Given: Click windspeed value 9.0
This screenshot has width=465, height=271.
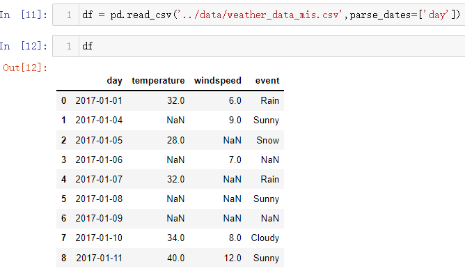Looking at the screenshot, I should (x=235, y=121).
